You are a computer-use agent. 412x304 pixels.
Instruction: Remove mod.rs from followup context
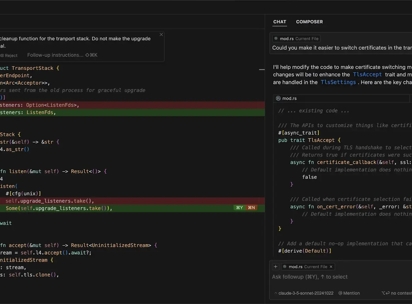pos(331,267)
